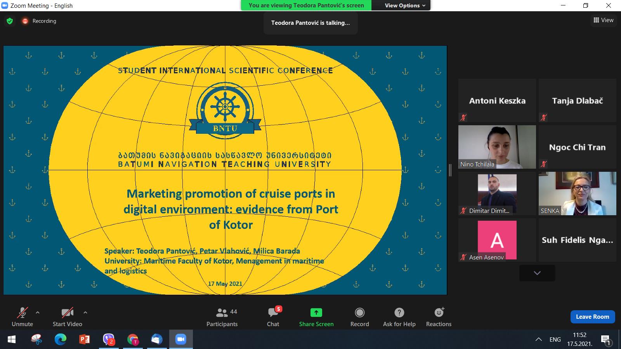Image resolution: width=621 pixels, height=349 pixels.
Task: Select Dimitar Dimit... video tile
Action: [497, 194]
